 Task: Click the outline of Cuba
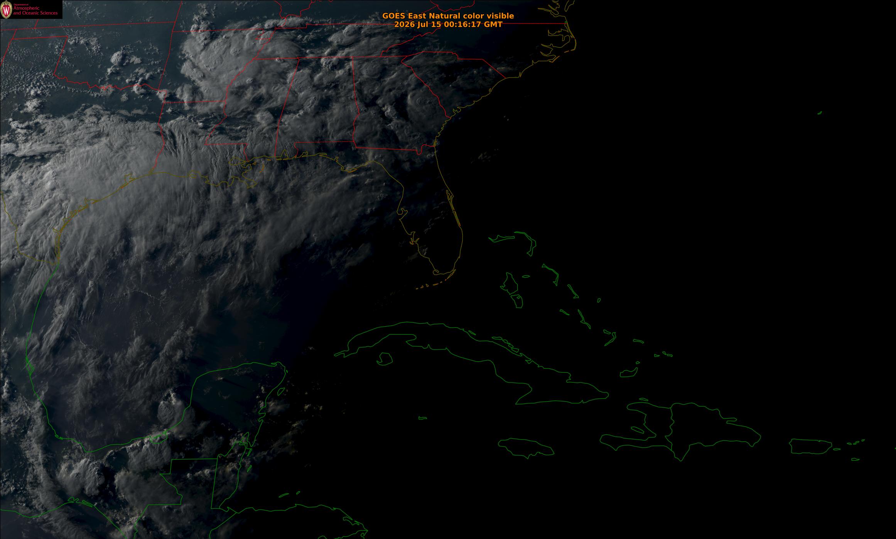pyautogui.click(x=471, y=363)
